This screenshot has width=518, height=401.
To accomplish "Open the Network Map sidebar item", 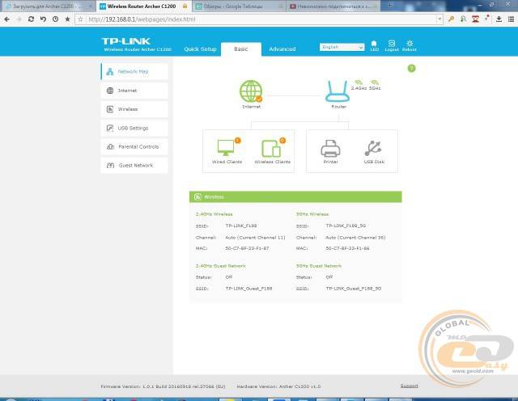I will [134, 72].
